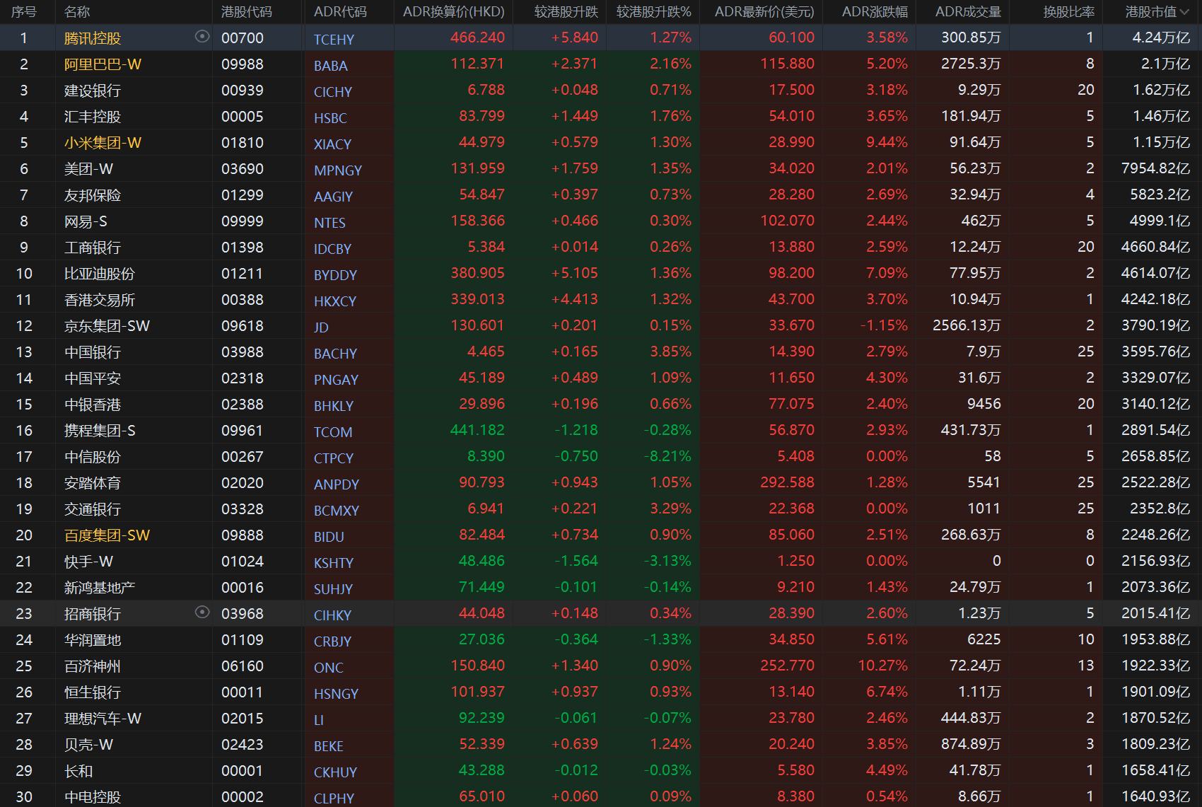Select 中电控股 in last row
The image size is (1202, 807).
[x=93, y=797]
